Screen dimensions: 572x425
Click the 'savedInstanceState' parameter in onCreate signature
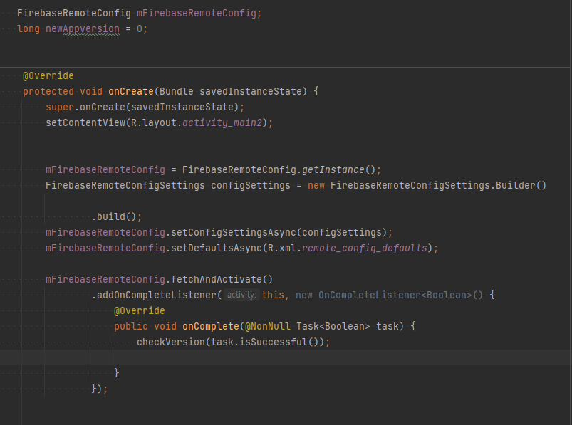[x=251, y=92]
